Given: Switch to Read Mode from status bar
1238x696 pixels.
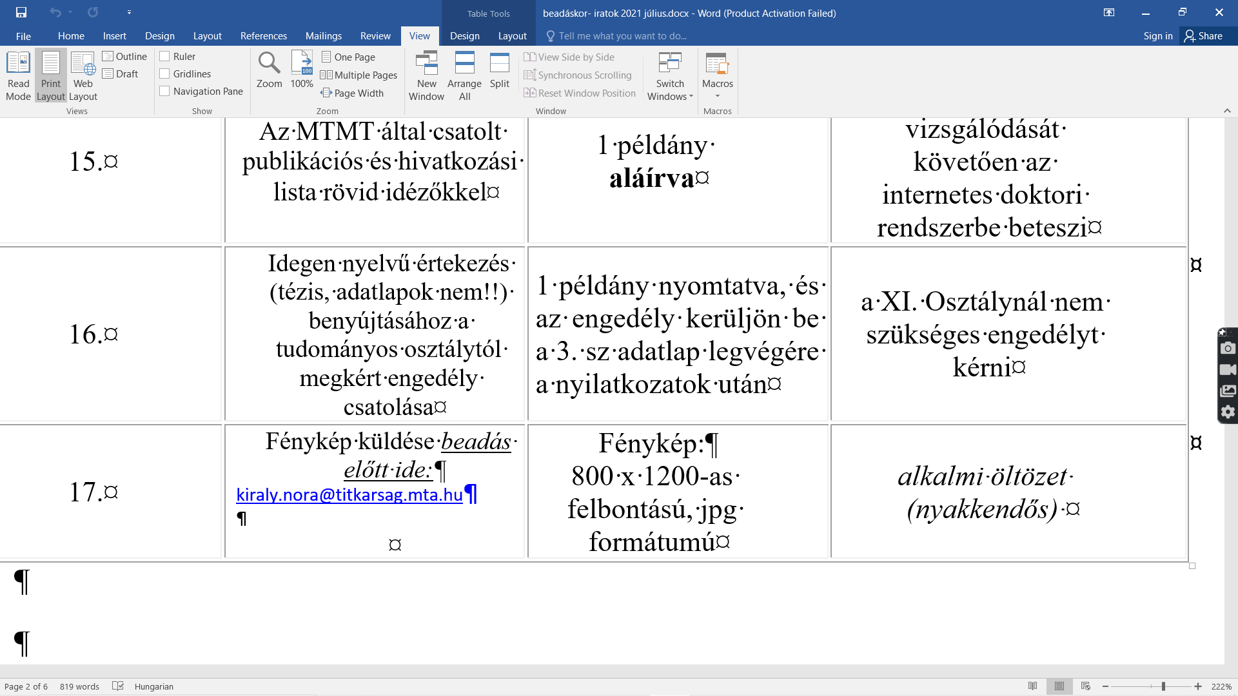Looking at the screenshot, I should tap(1033, 686).
